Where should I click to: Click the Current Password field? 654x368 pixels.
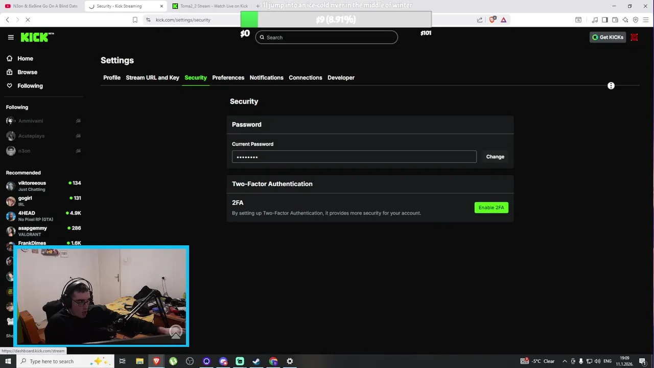(x=354, y=157)
